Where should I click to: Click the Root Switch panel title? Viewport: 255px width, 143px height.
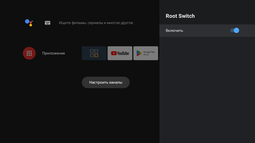coord(180,16)
